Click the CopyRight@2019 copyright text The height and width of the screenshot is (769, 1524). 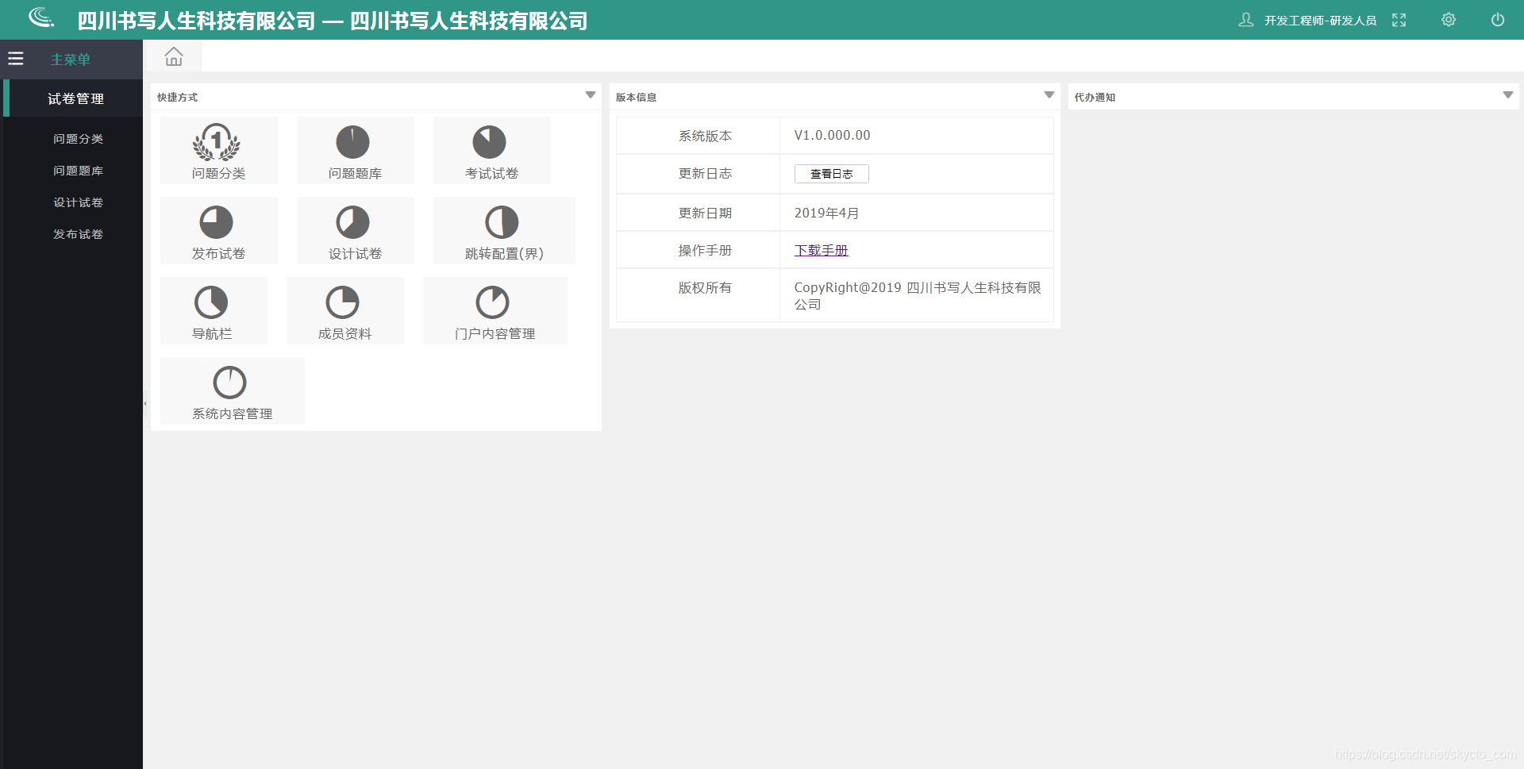tap(918, 296)
